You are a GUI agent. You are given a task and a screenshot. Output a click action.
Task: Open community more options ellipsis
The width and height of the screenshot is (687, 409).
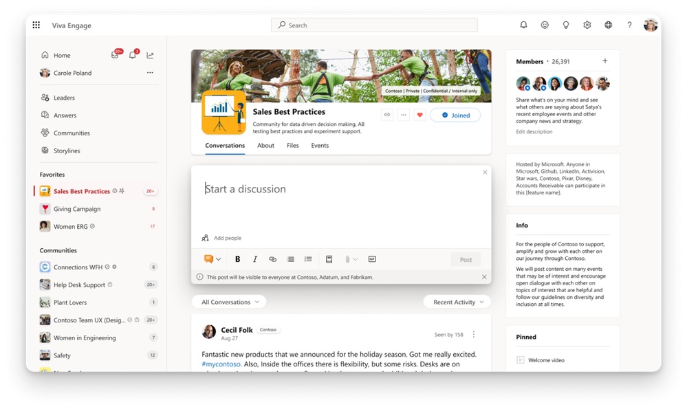[x=404, y=115]
